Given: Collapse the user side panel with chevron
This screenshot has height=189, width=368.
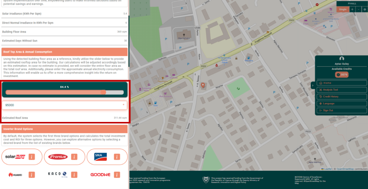Looking at the screenshot, I should tap(313, 85).
